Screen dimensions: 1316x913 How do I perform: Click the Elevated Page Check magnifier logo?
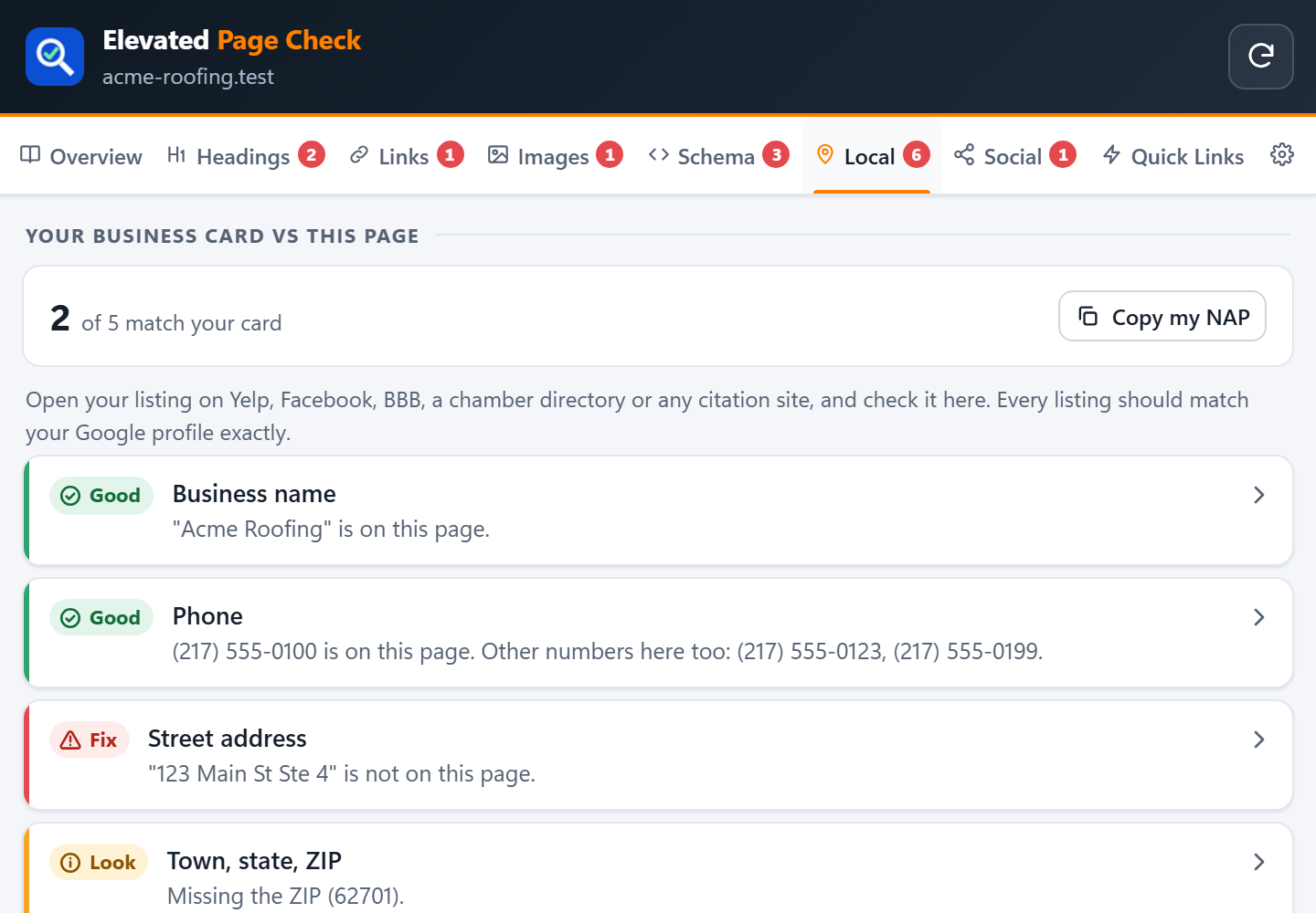pyautogui.click(x=55, y=57)
